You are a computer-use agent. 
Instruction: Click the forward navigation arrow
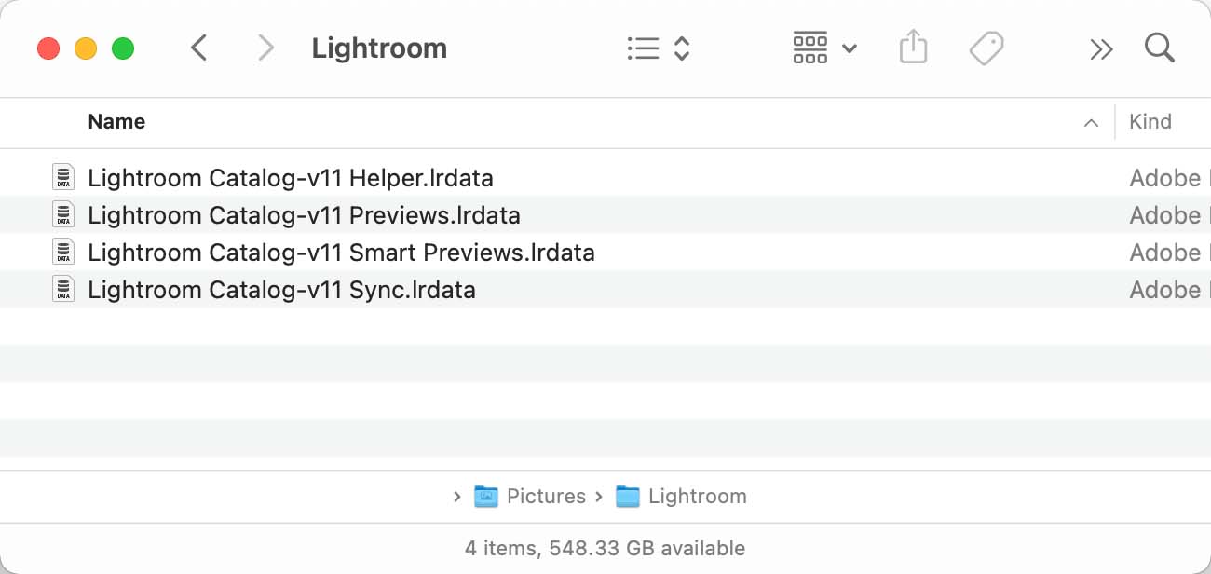pos(265,48)
